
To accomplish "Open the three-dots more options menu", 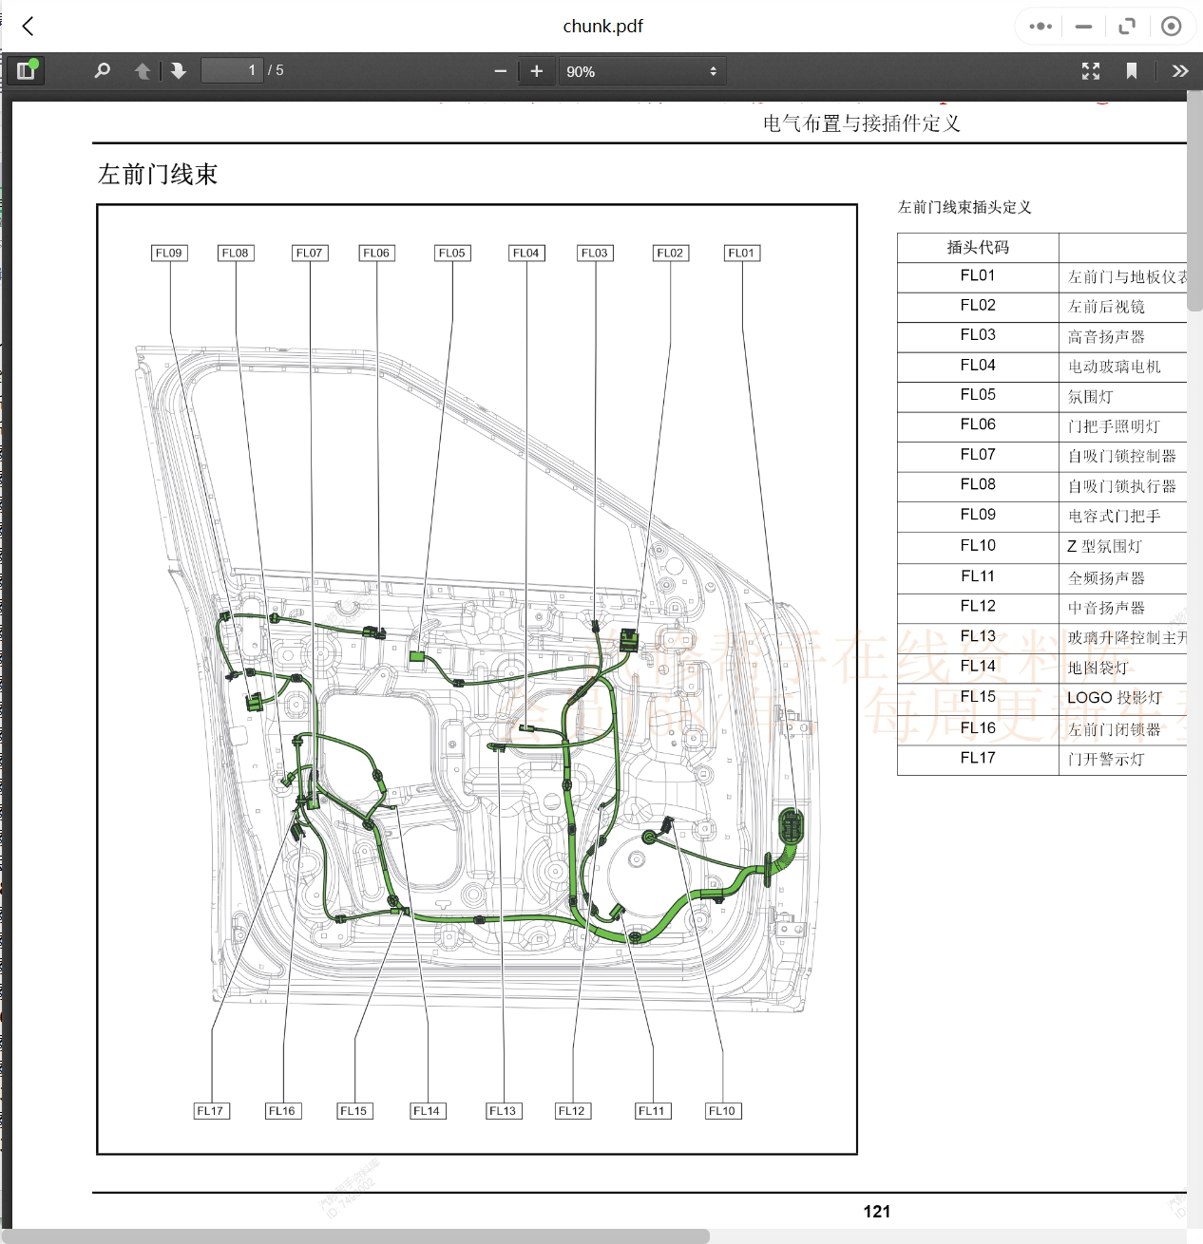I will pyautogui.click(x=1041, y=27).
